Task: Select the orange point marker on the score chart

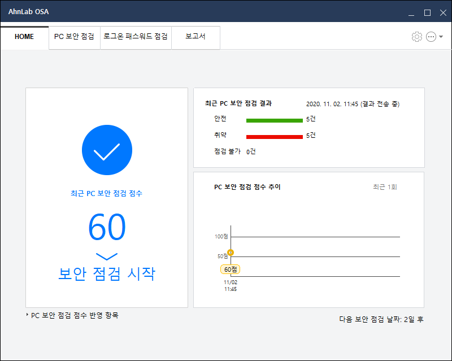Action: click(231, 253)
